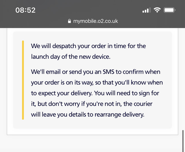The height and width of the screenshot is (152, 185).
Task: Click the word 'email' in second paragraph
Action: [53, 72]
